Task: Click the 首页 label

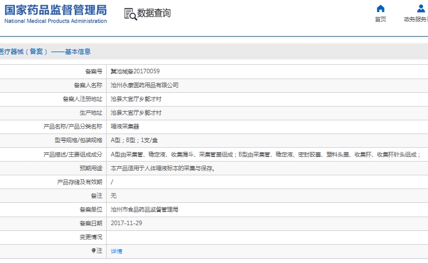Action: click(380, 19)
